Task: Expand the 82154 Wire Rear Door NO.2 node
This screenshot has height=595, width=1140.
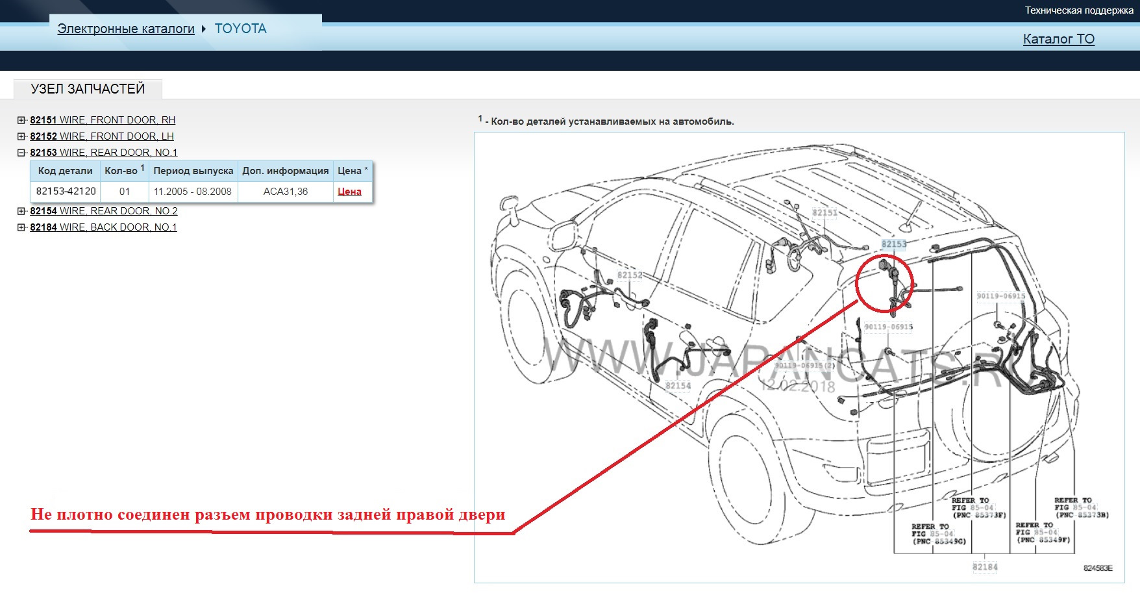Action: (21, 211)
